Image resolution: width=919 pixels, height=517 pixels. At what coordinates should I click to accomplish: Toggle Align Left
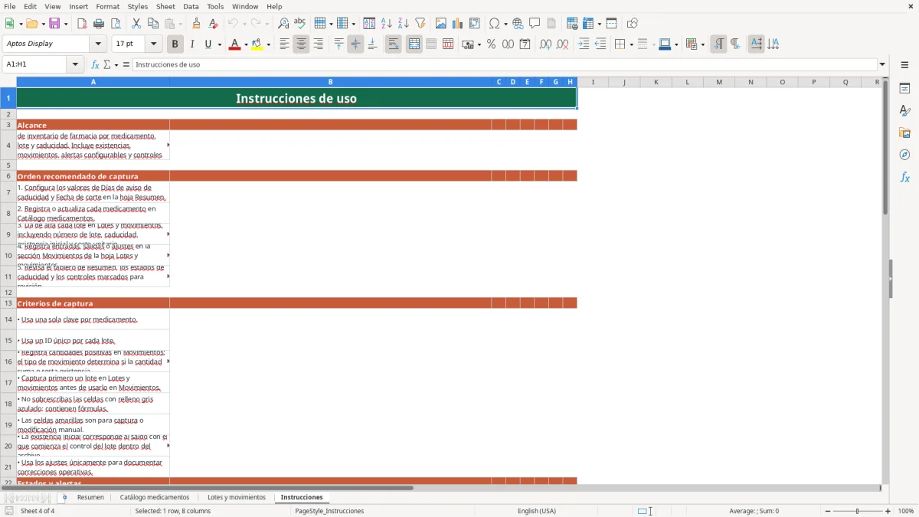pos(284,44)
